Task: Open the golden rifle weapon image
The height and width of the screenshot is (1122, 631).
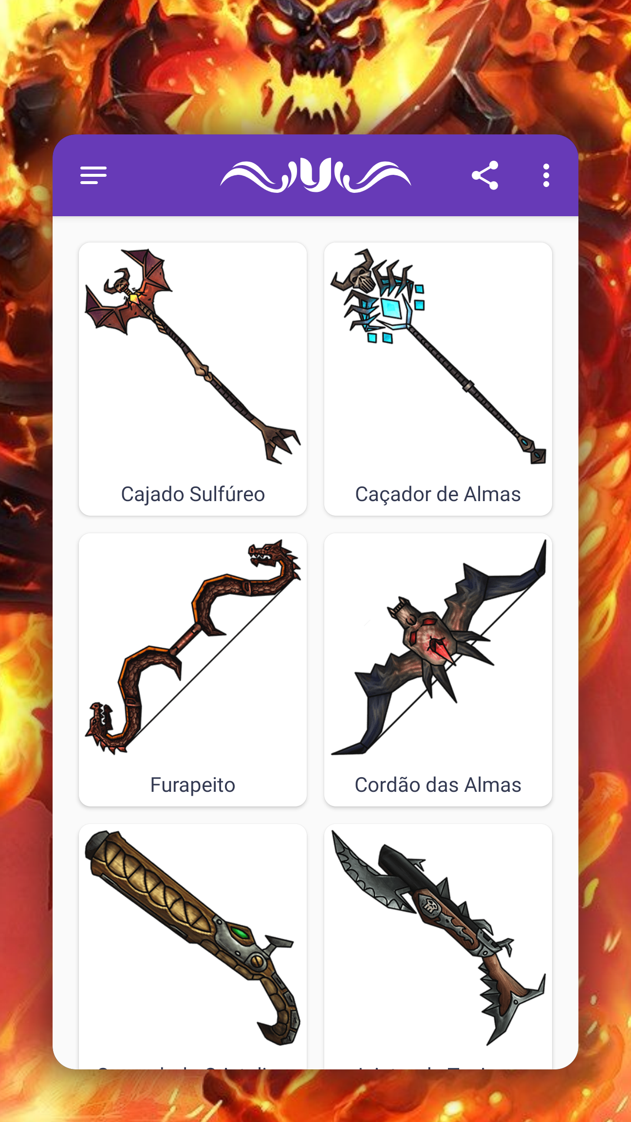Action: click(x=193, y=938)
